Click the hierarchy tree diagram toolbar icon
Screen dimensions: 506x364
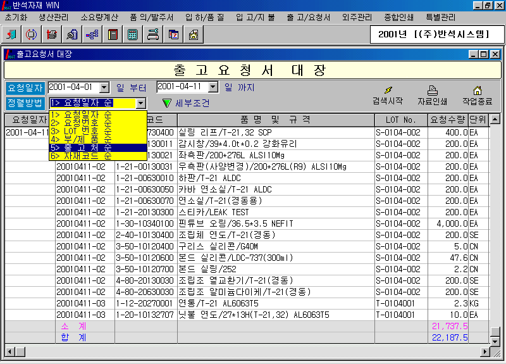(x=92, y=34)
